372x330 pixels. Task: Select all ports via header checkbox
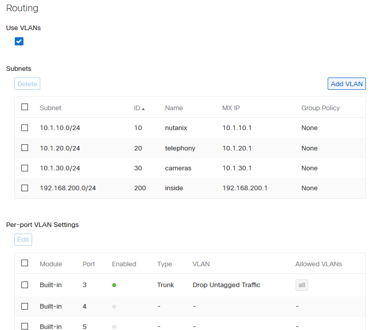coord(24,263)
